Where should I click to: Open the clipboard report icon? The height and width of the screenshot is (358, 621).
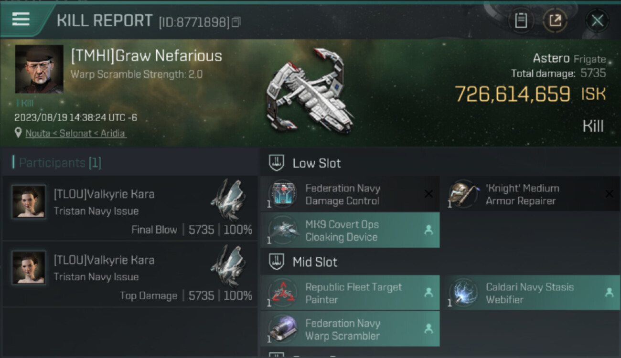(x=521, y=21)
